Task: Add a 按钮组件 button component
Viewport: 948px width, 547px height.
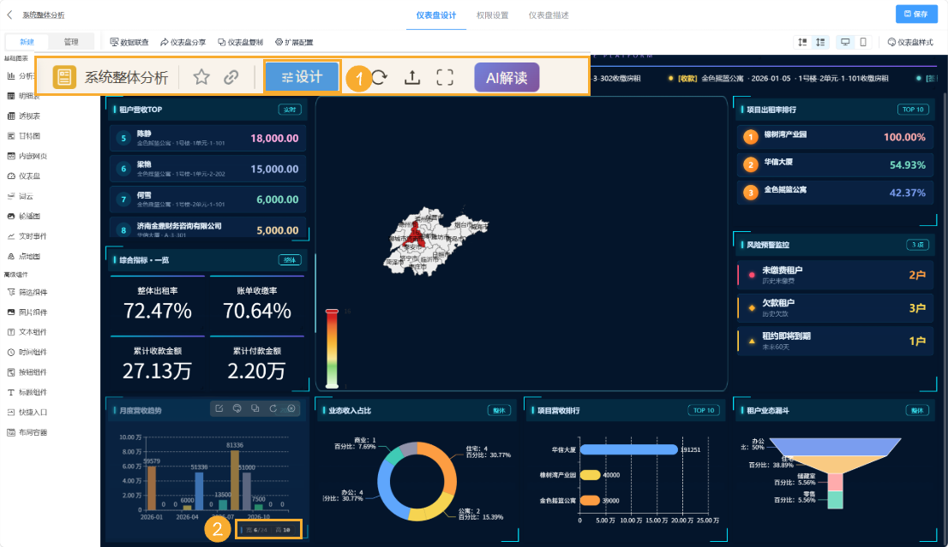Action: (27, 372)
